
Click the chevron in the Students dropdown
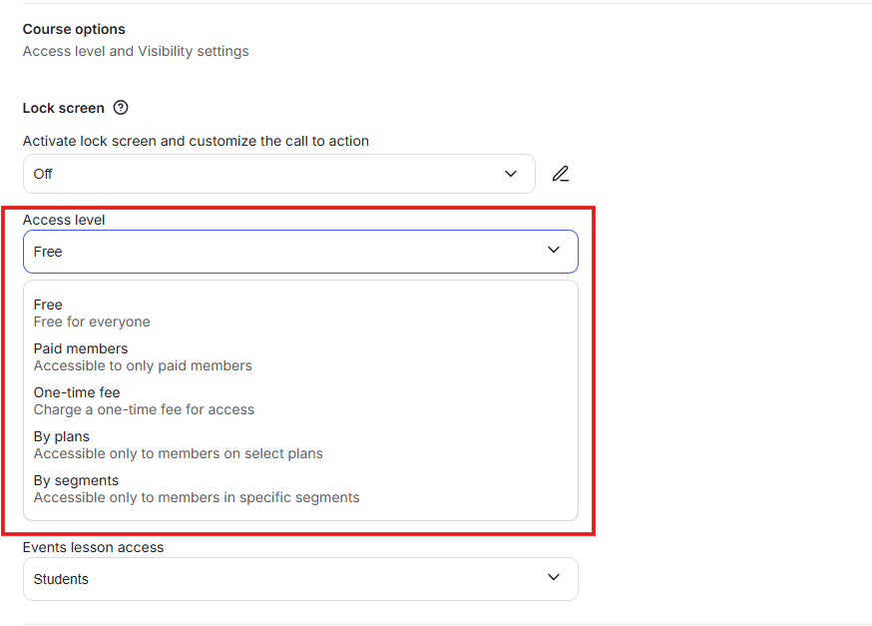click(554, 578)
